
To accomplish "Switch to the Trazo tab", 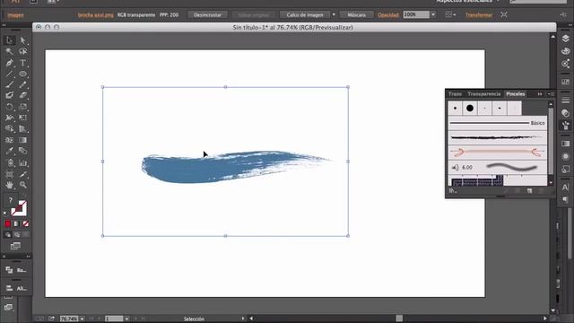I will (455, 94).
